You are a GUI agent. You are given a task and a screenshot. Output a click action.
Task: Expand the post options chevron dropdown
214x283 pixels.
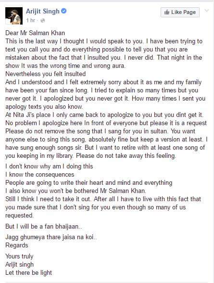coord(207,11)
